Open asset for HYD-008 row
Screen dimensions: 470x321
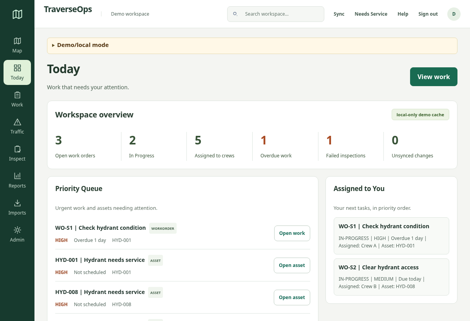(x=292, y=298)
